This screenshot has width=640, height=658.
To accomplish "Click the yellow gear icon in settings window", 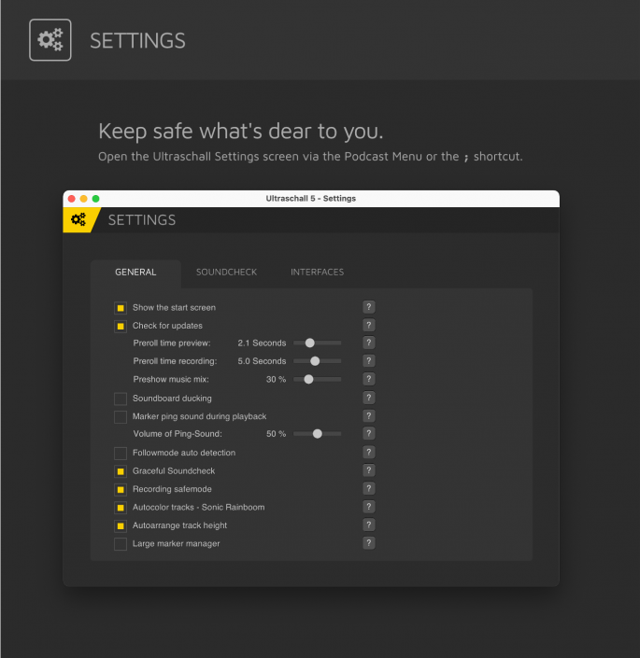I will pos(78,220).
